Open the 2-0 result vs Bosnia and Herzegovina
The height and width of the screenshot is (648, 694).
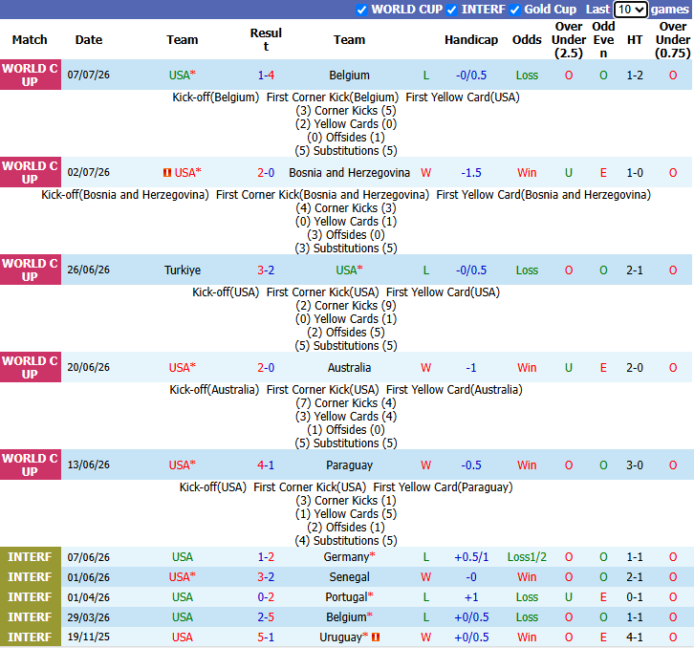tap(266, 173)
